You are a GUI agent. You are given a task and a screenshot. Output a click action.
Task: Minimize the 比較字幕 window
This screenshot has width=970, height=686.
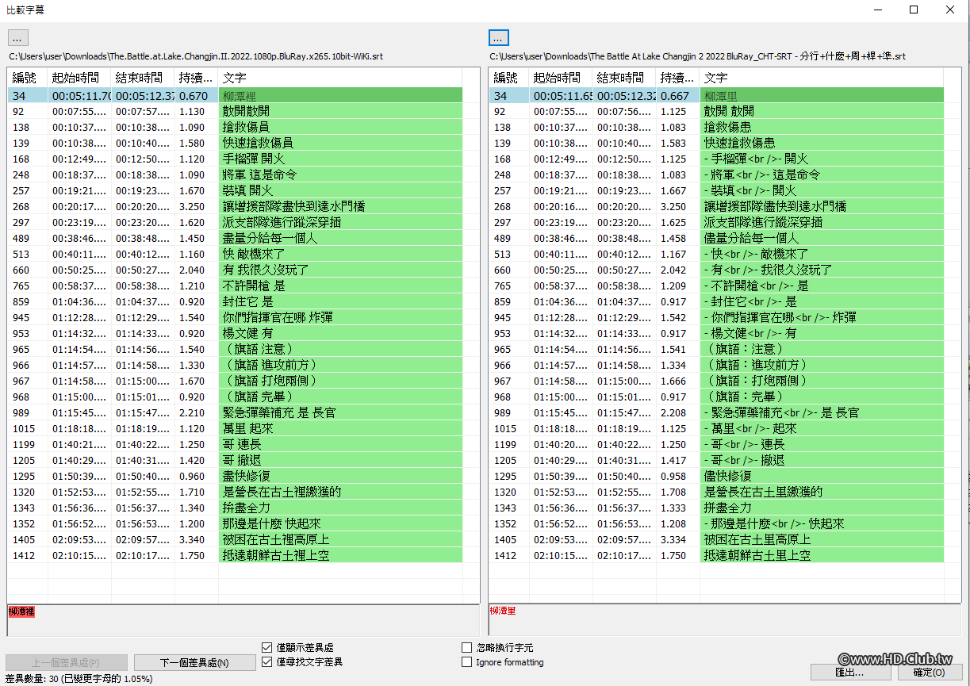[878, 10]
